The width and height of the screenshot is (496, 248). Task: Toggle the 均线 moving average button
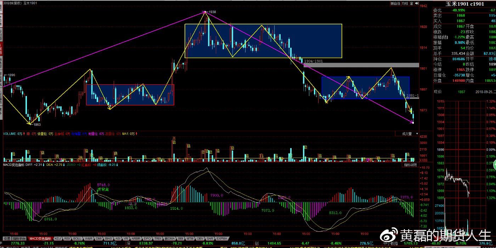(x=405, y=4)
